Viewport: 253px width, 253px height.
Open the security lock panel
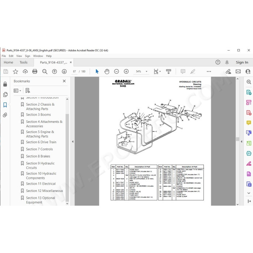pyautogui.click(x=5, y=84)
